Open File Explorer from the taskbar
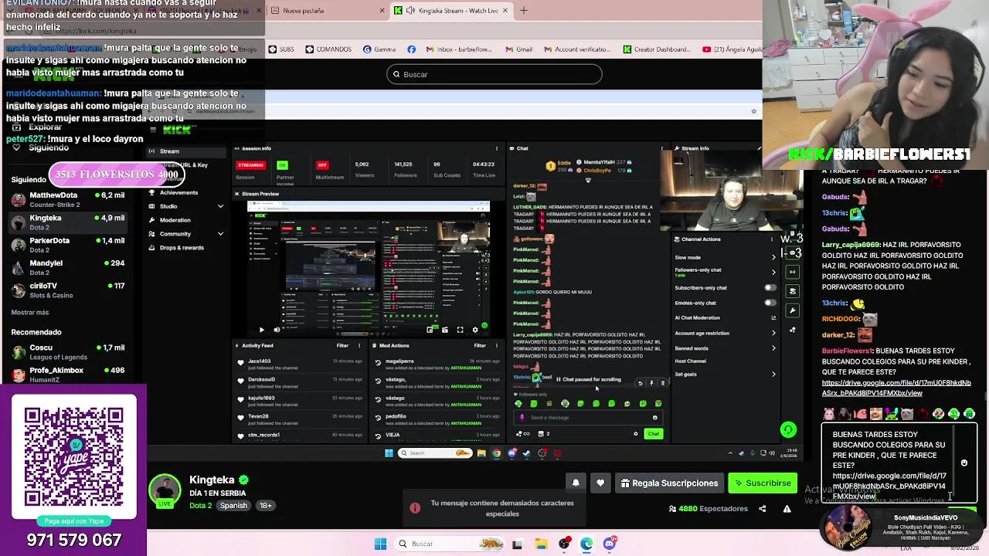This screenshot has width=989, height=556. point(541,544)
